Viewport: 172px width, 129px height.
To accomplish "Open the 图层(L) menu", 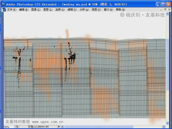I will [x=48, y=10].
